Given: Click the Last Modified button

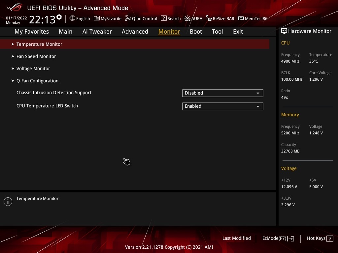Looking at the screenshot, I should 236,238.
